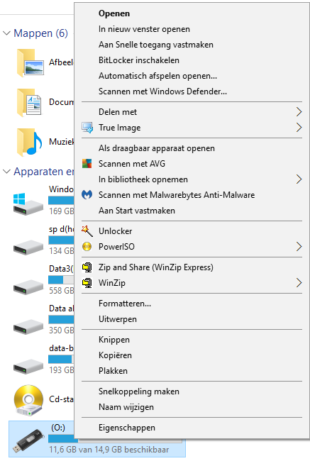The height and width of the screenshot is (461, 310).
Task: Click the WinZip Express zip icon
Action: [x=87, y=267]
